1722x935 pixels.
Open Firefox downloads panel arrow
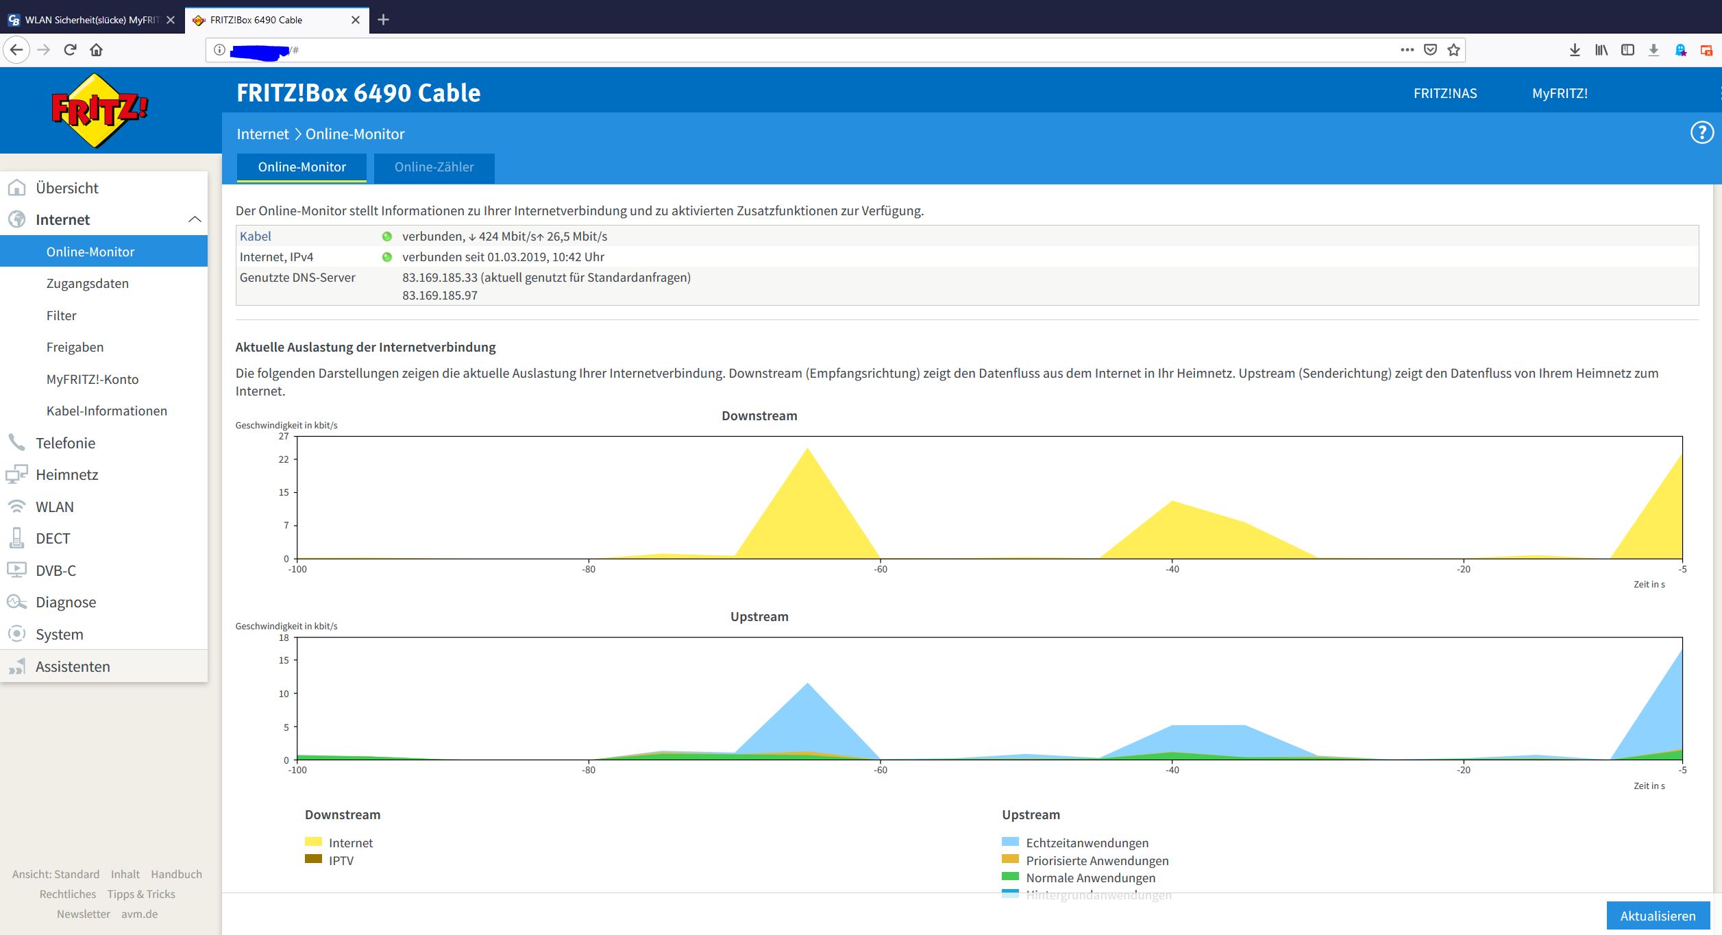coord(1575,49)
